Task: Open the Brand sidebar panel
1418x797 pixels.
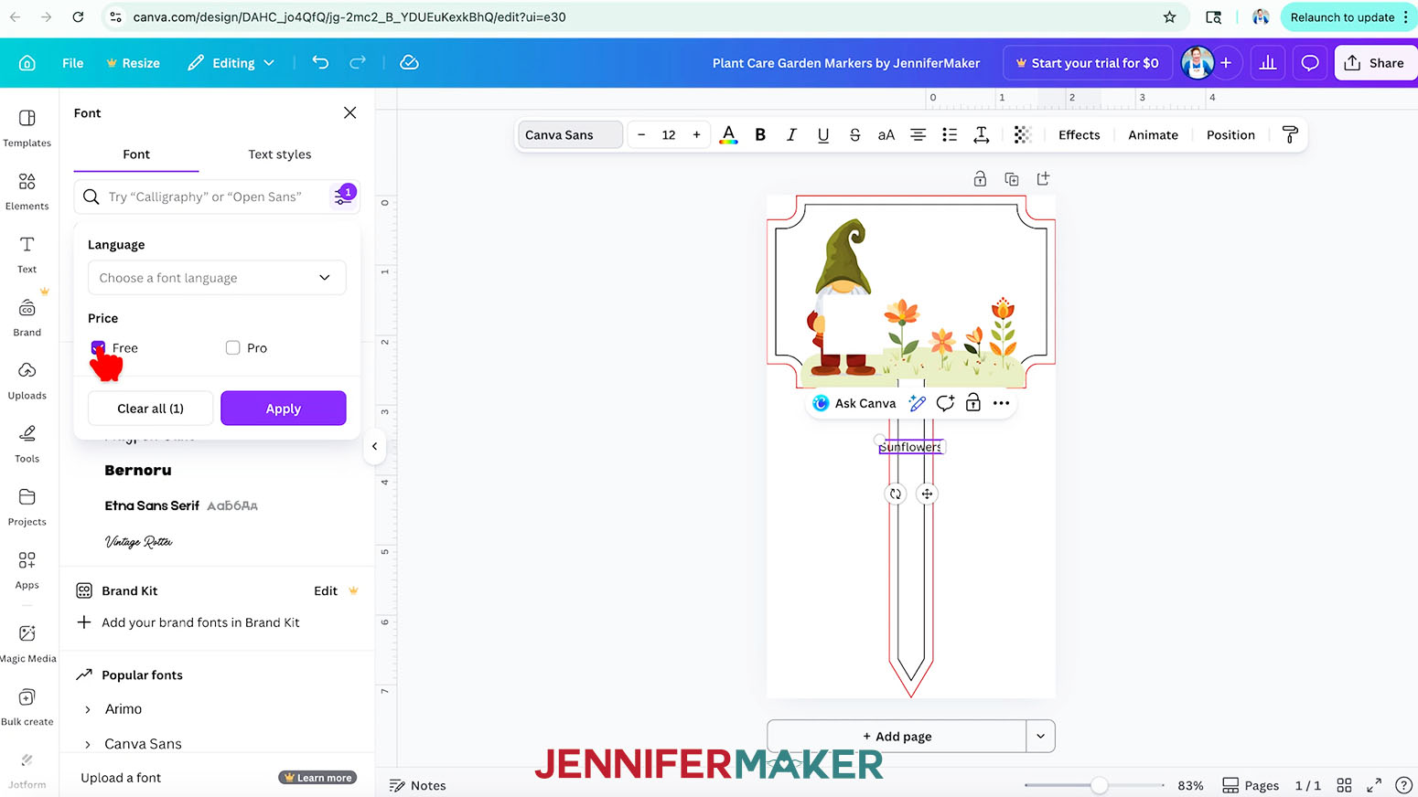Action: (x=27, y=317)
